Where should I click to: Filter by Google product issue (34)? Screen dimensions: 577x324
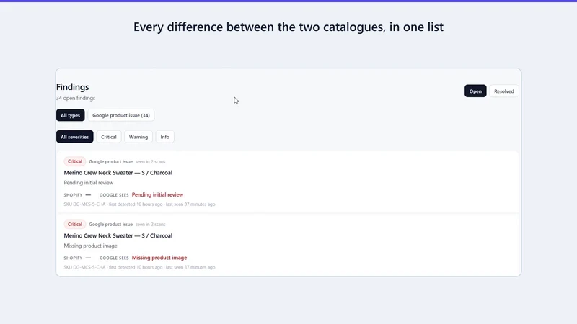tap(121, 115)
